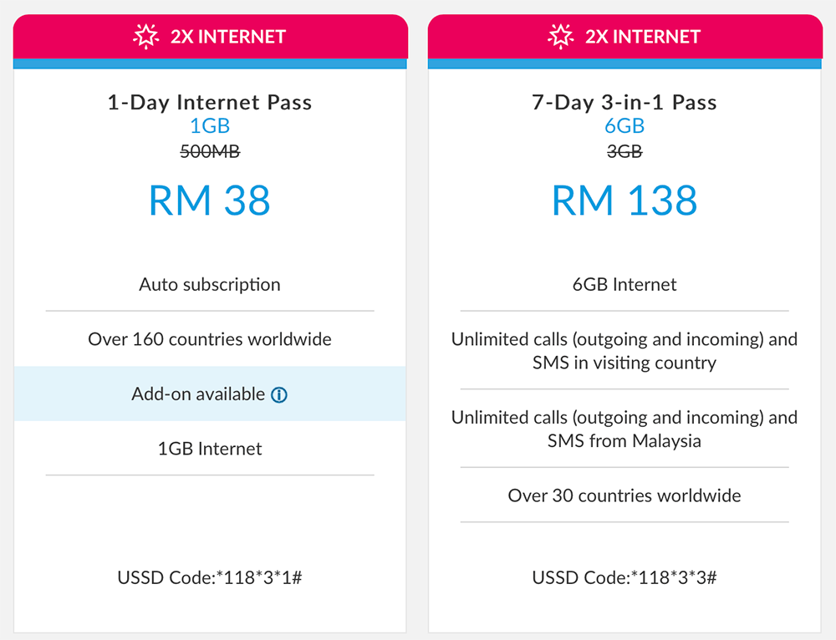Click the star icon on the 7-Day pass banner
This screenshot has height=640, width=836.
[x=561, y=37]
